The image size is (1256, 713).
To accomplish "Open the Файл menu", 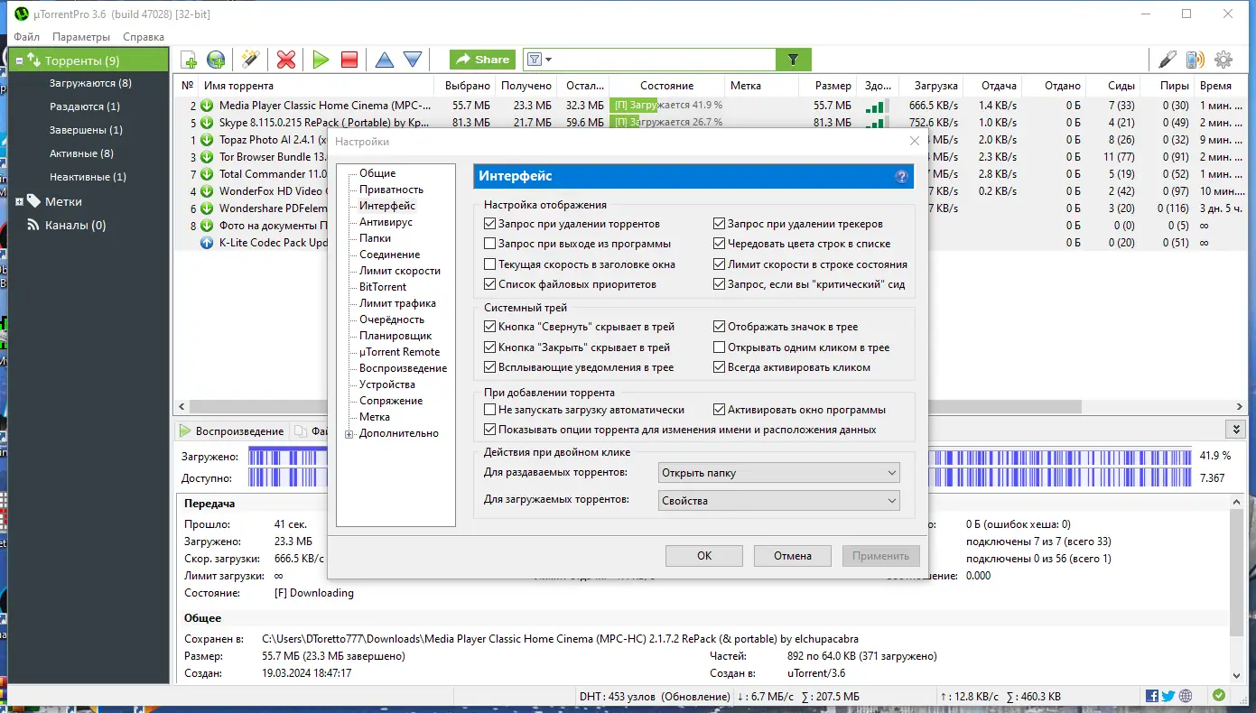I will click(26, 37).
